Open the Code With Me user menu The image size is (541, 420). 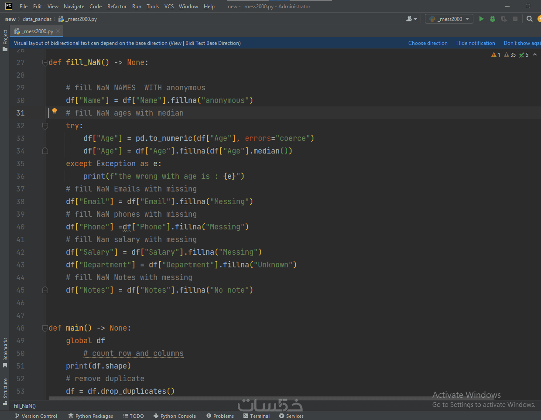(x=411, y=19)
